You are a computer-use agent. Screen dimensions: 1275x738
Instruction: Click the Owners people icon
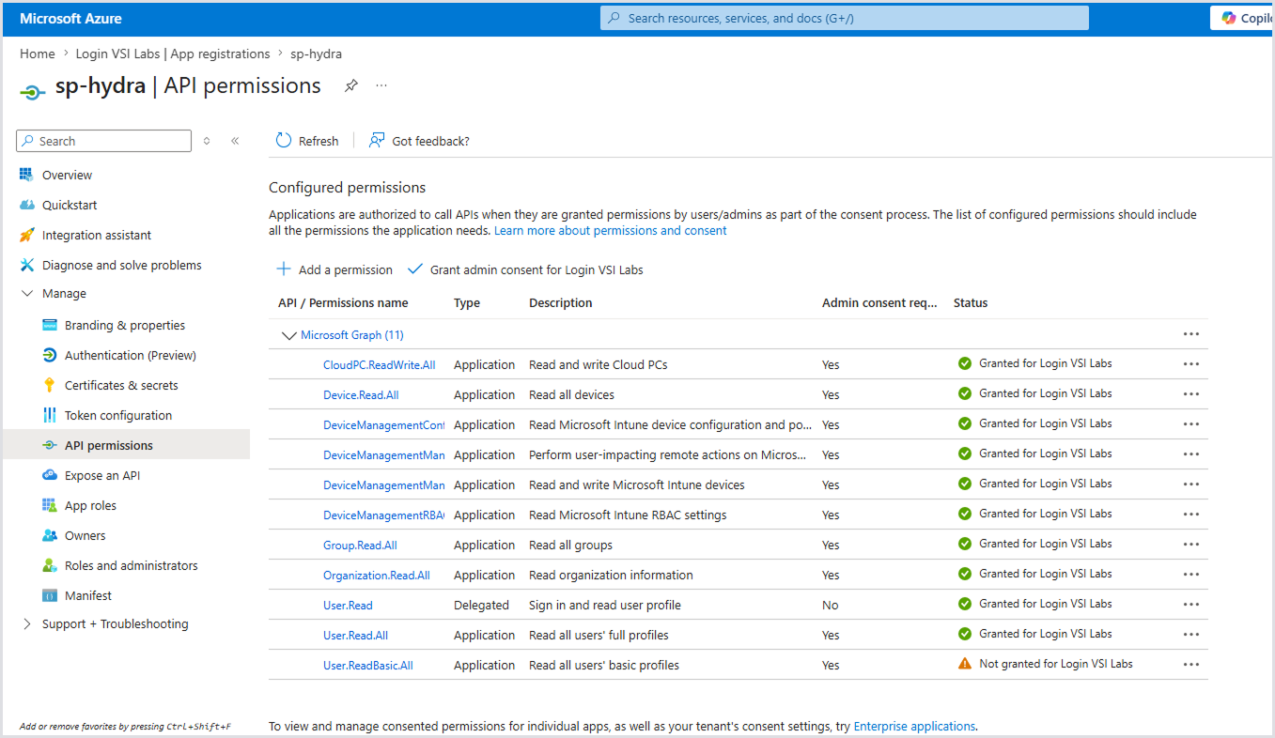tap(50, 535)
